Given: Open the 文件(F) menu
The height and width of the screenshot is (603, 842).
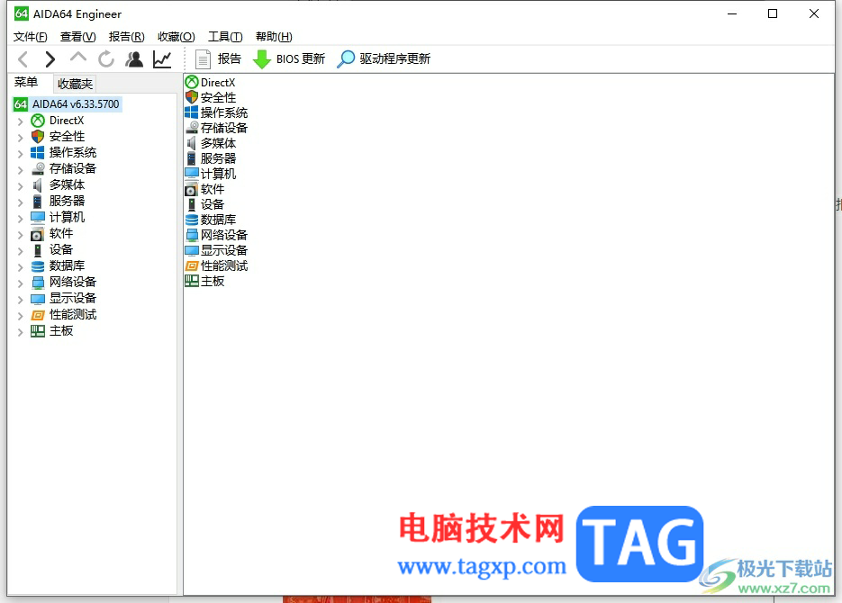Looking at the screenshot, I should 30,37.
